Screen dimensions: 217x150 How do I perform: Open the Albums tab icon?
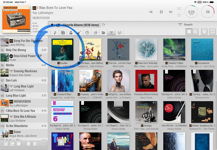pos(63,33)
